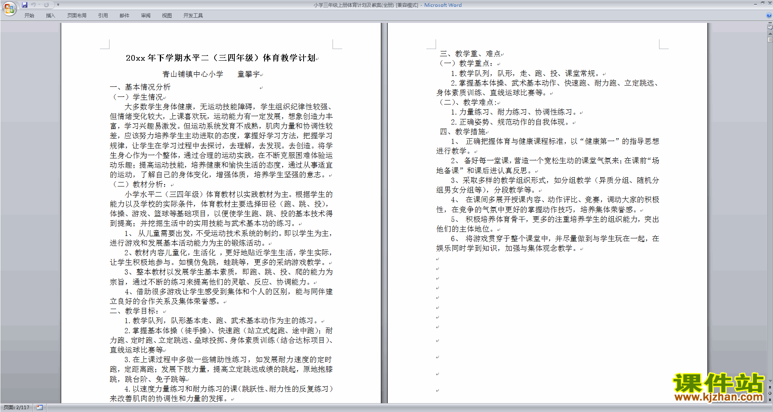This screenshot has height=412, width=773.
Task: Click the subheading (一)学生情况
Action: pyautogui.click(x=137, y=97)
